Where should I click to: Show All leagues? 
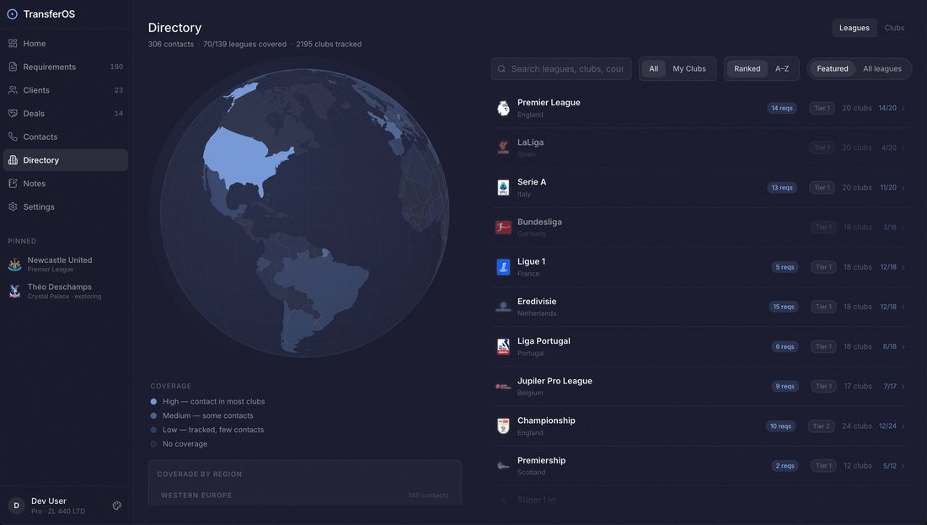[882, 68]
